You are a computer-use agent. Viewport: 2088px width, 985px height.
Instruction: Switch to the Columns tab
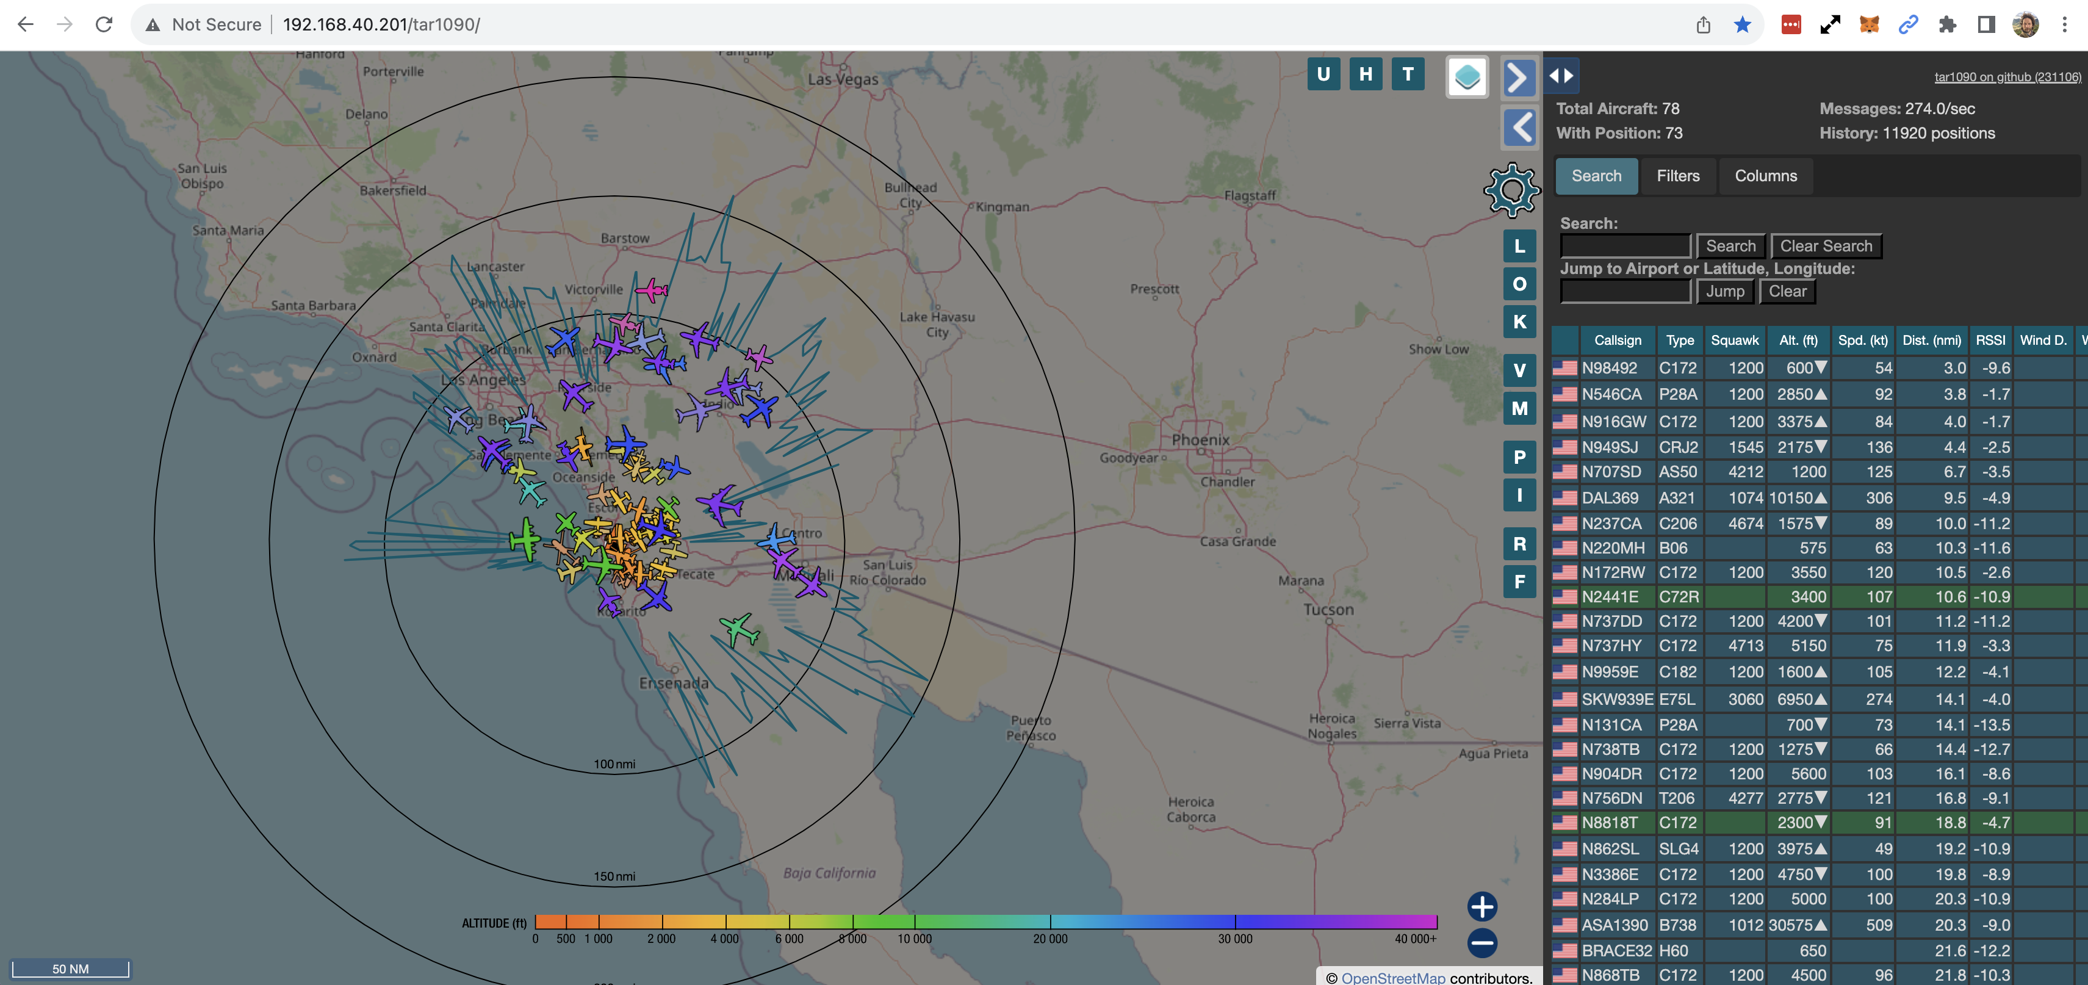point(1765,176)
